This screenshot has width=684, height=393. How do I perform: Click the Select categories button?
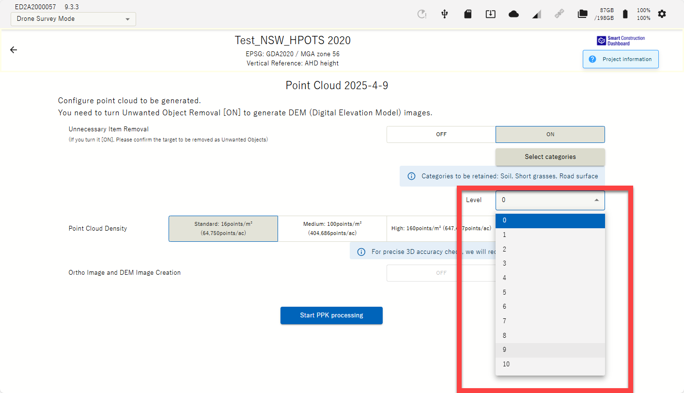click(550, 157)
